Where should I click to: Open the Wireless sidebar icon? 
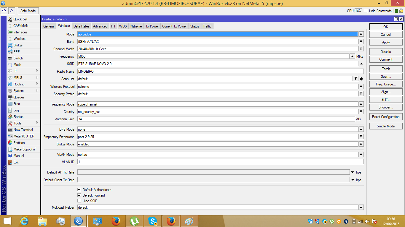click(10, 39)
